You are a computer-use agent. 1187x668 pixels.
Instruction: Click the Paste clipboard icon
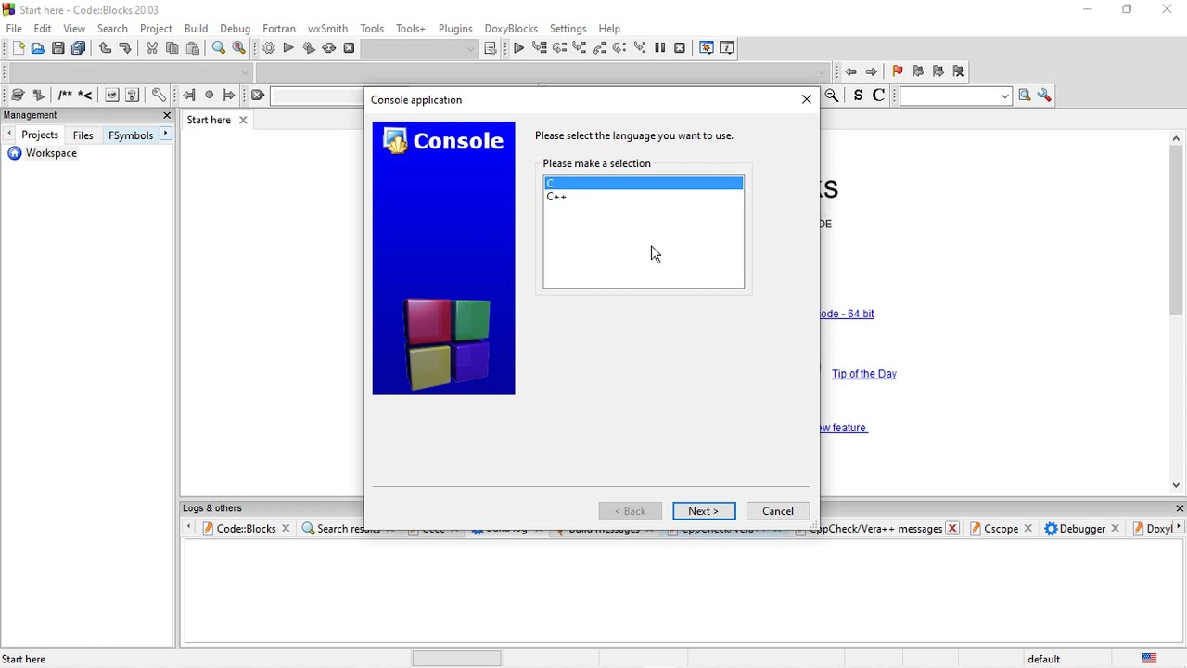coord(193,48)
